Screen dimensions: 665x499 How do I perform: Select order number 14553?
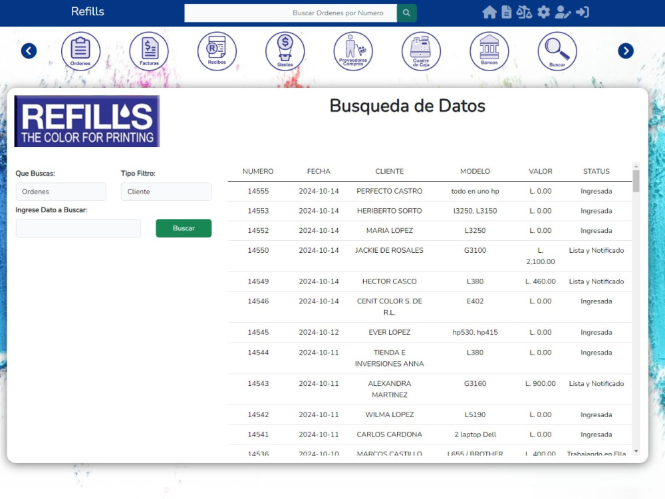tap(258, 211)
